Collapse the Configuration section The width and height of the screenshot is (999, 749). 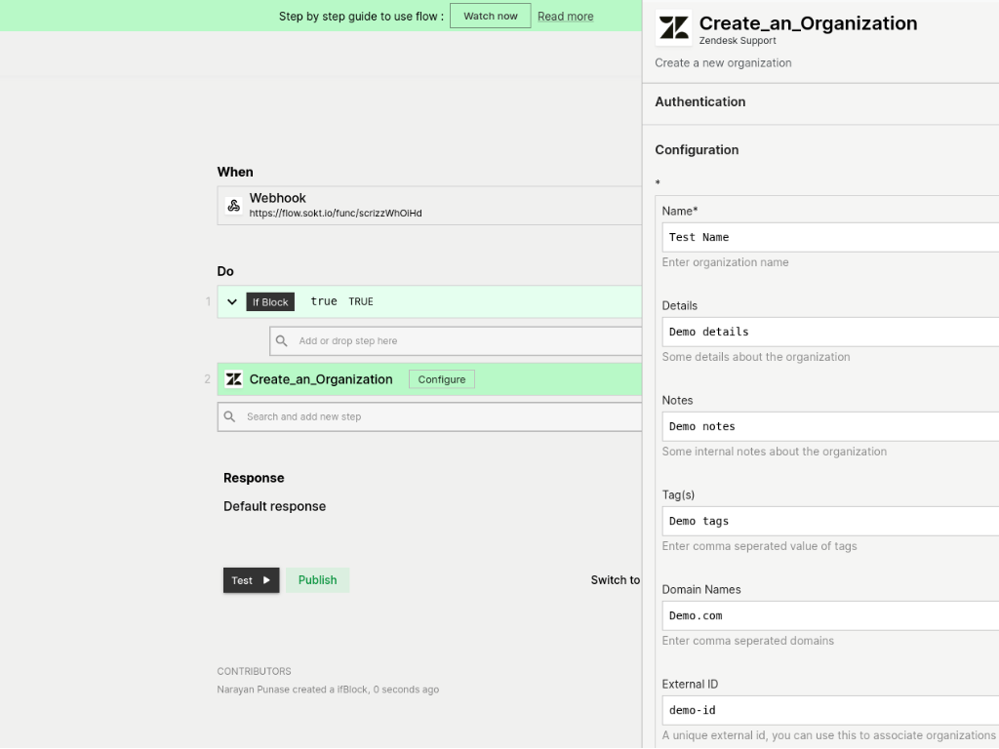coord(697,149)
